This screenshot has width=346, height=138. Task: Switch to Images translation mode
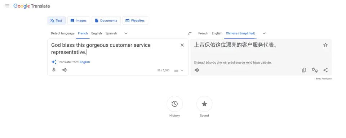click(79, 20)
